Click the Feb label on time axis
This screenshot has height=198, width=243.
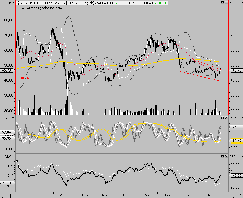pyautogui.click(x=85, y=195)
